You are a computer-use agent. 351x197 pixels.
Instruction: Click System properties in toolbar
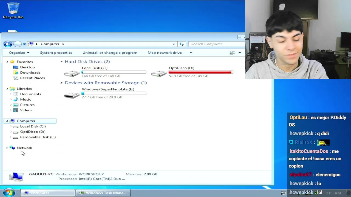pos(56,53)
